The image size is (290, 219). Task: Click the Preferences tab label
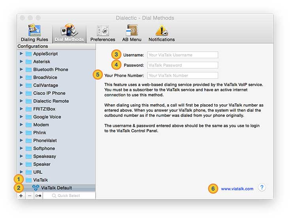tap(103, 39)
